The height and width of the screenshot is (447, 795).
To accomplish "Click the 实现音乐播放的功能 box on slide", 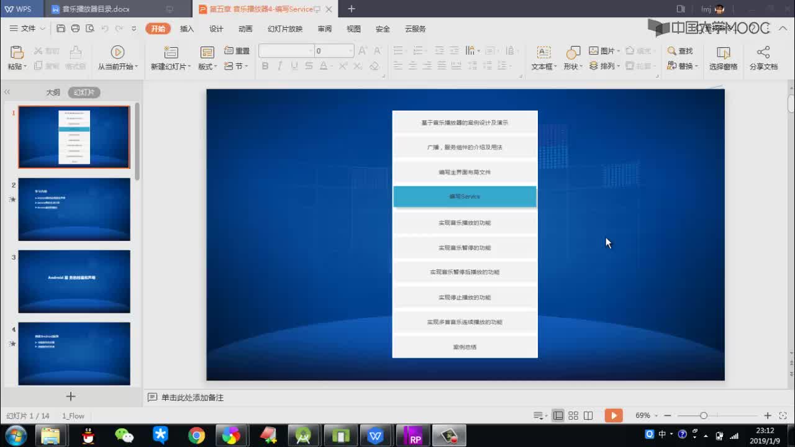I will pyautogui.click(x=465, y=222).
